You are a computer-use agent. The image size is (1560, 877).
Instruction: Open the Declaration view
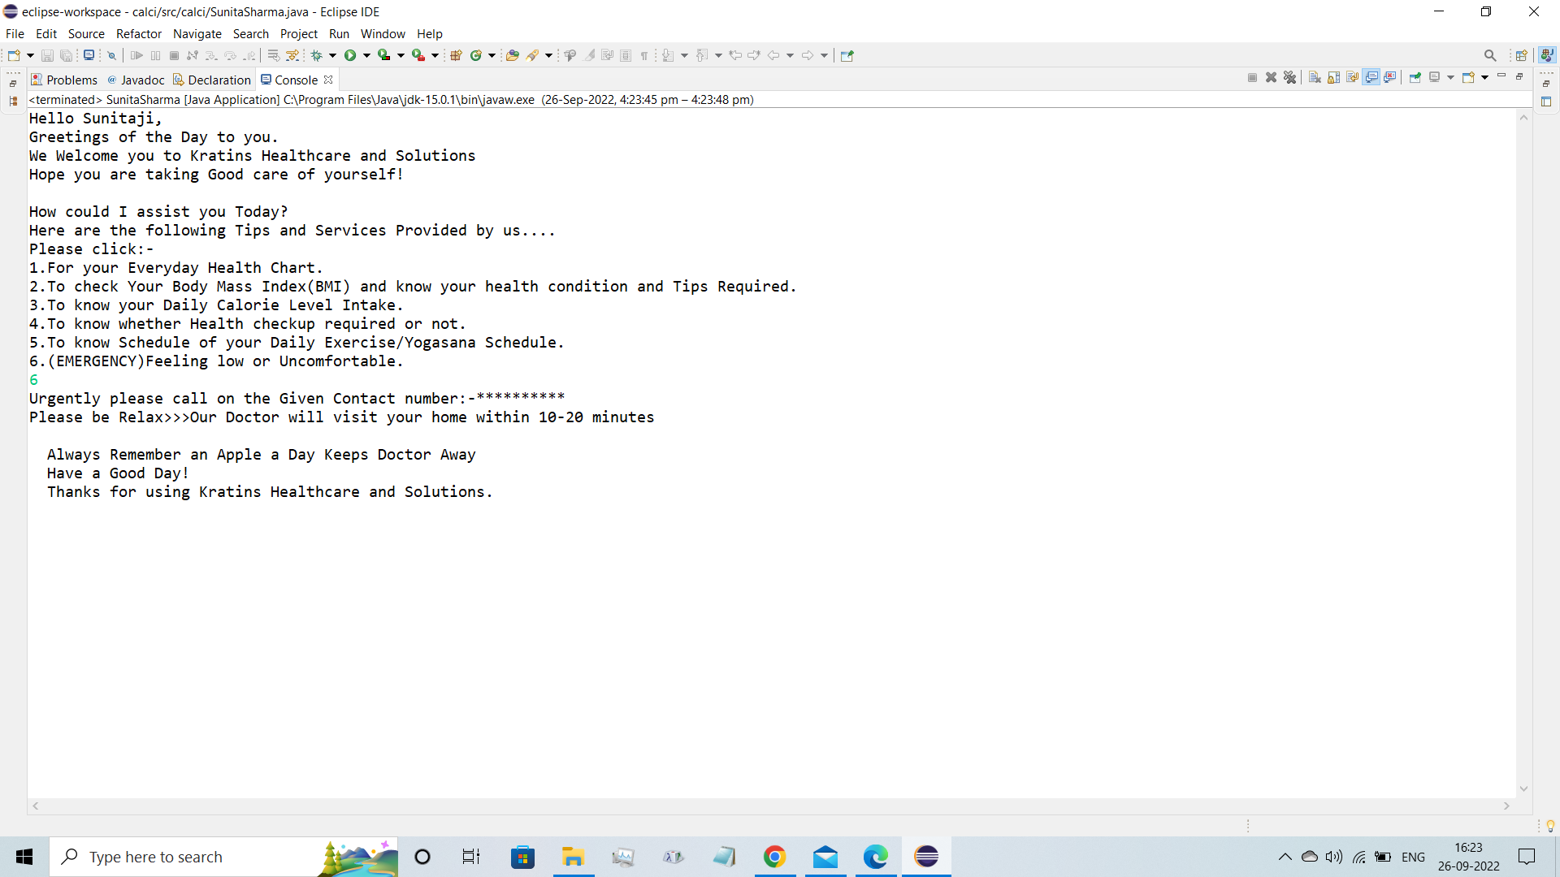218,80
